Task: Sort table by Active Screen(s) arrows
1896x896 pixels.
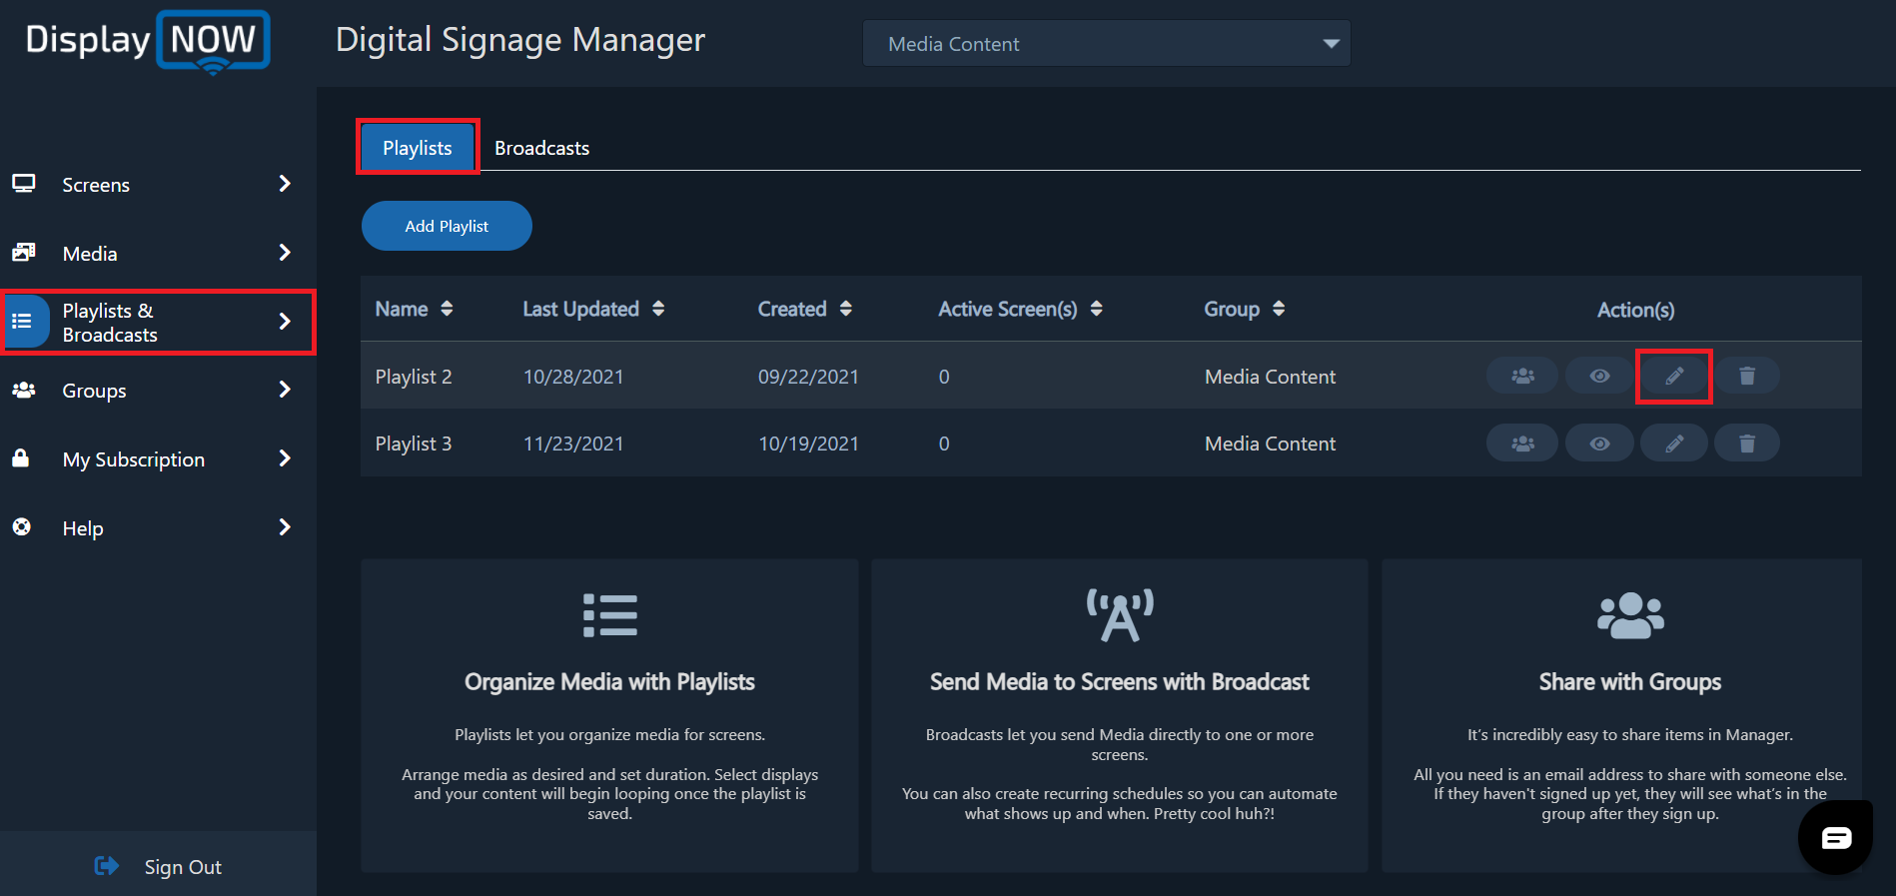Action: [x=1097, y=309]
